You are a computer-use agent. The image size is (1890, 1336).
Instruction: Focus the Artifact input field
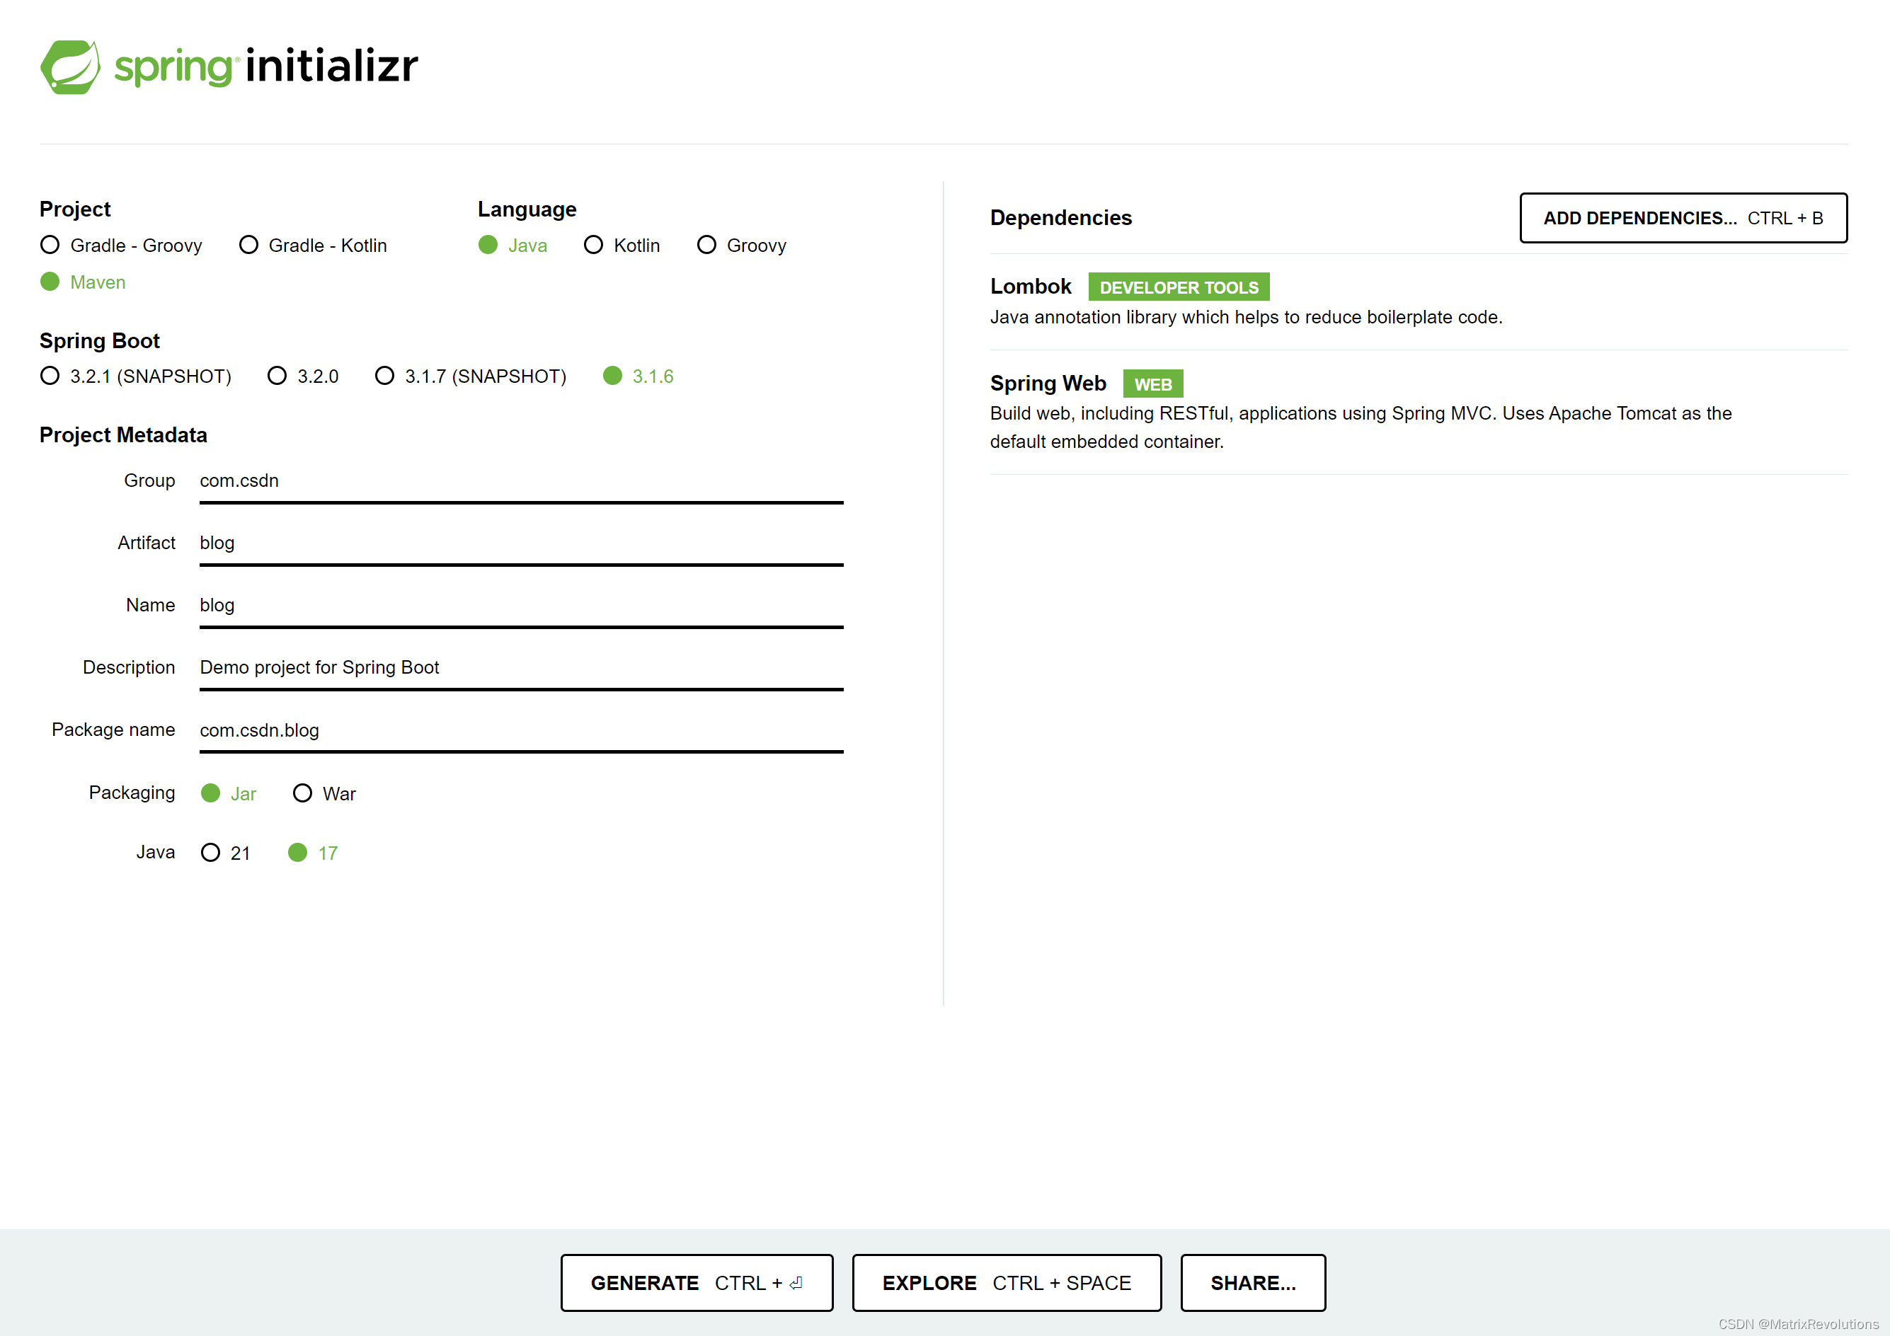point(521,543)
